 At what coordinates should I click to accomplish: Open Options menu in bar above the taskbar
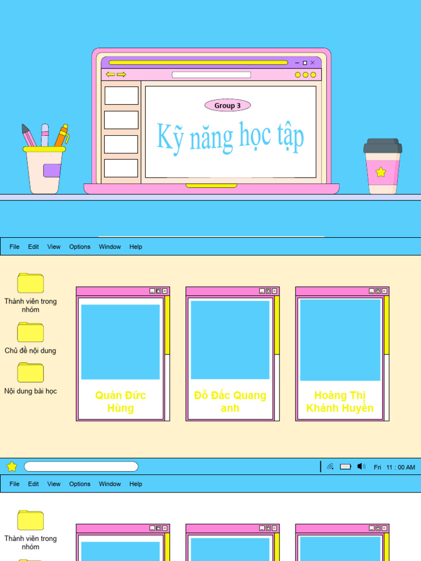(79, 247)
